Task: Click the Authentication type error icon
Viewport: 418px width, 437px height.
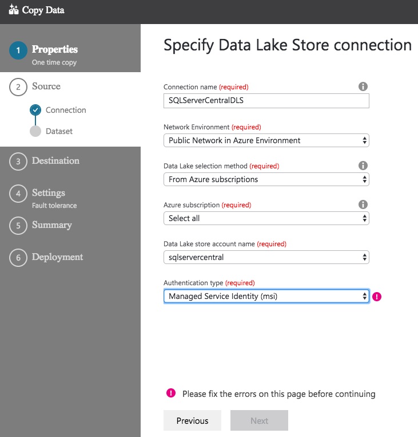Action: click(377, 297)
